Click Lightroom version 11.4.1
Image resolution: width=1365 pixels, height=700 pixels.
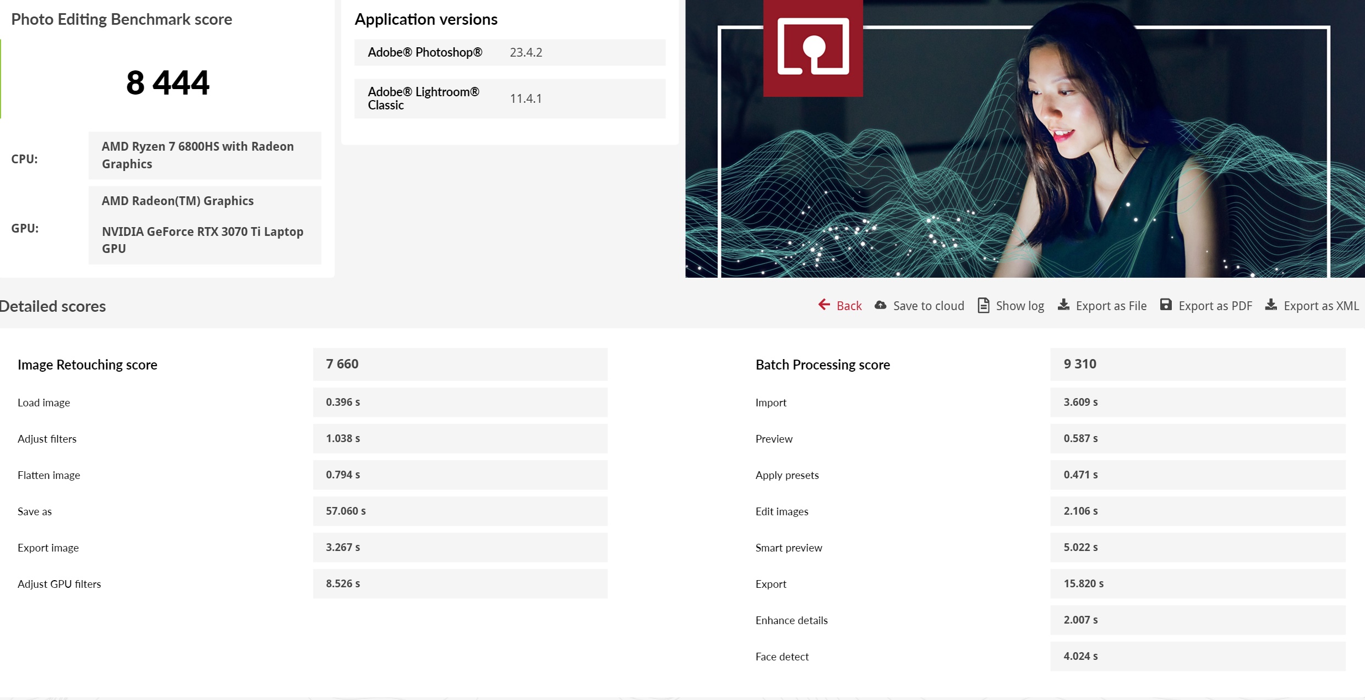pyautogui.click(x=526, y=98)
